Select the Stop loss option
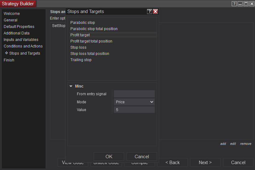 pyautogui.click(x=78, y=47)
